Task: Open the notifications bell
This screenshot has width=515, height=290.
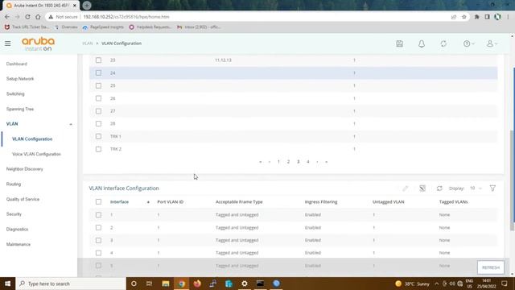Action: click(x=422, y=43)
